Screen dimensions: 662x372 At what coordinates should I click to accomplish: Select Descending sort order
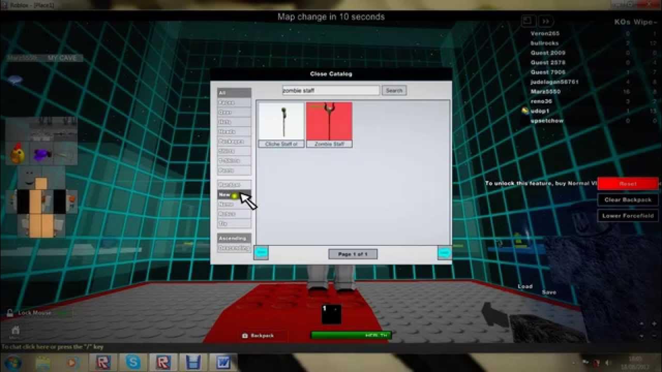coord(234,248)
